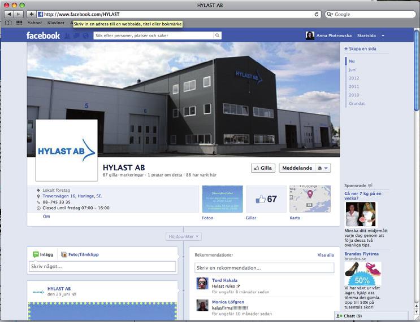The image size is (420, 322).
Task: Jump to 2010 on the timeline
Action: [x=354, y=95]
